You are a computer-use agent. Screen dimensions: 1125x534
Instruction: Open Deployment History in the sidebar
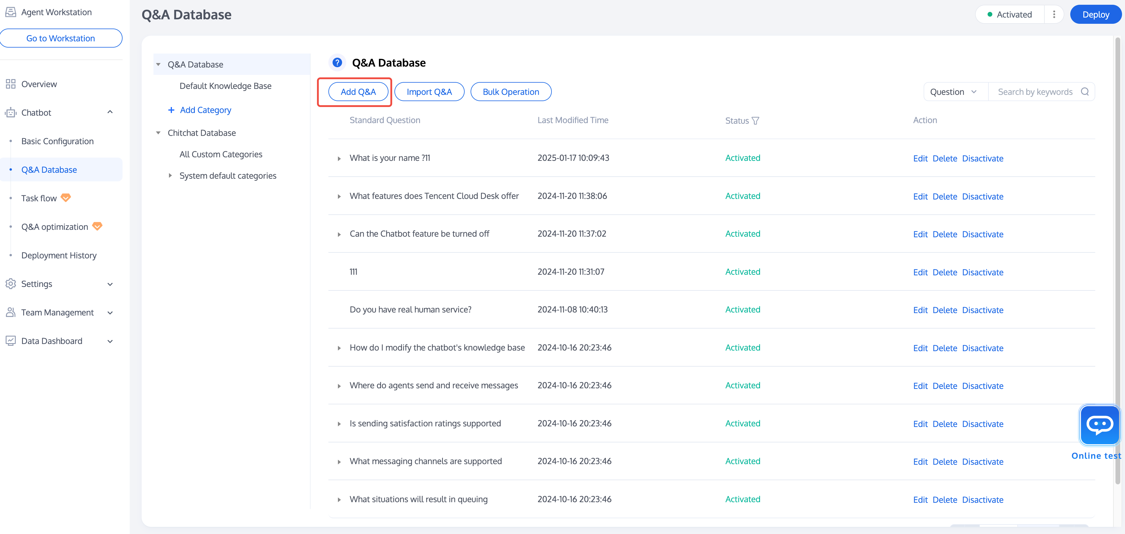59,255
